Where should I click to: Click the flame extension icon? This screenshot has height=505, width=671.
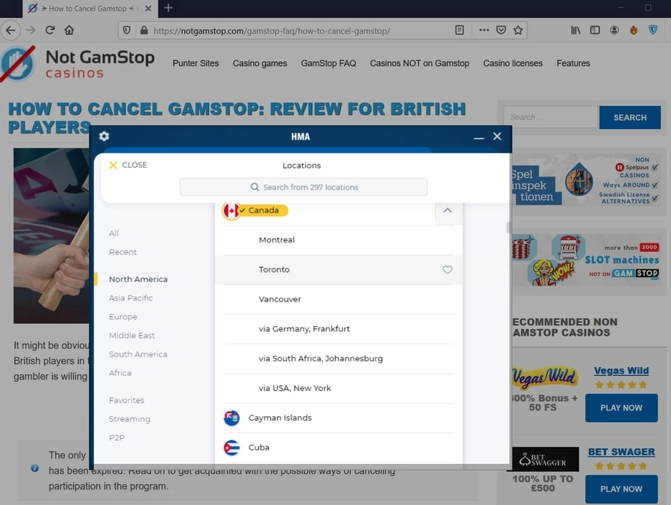click(x=634, y=30)
